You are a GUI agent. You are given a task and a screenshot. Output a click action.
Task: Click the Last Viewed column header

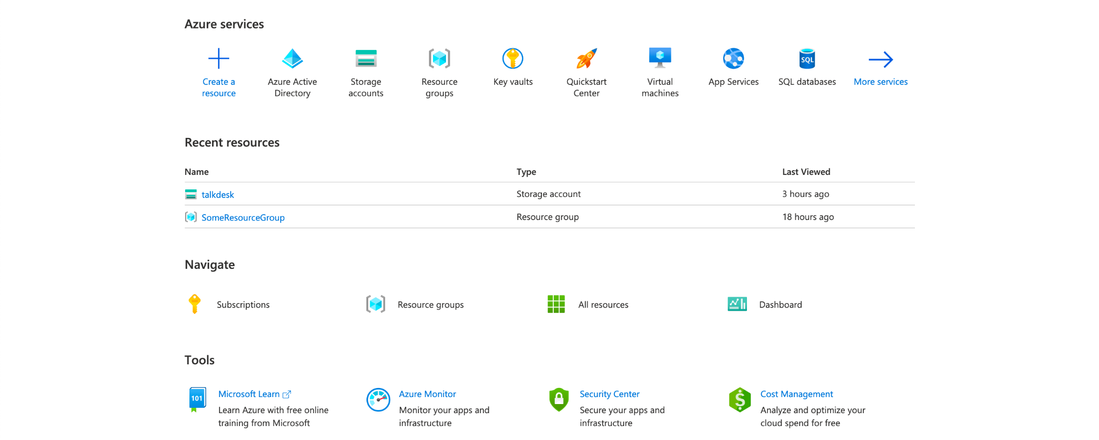pyautogui.click(x=806, y=172)
